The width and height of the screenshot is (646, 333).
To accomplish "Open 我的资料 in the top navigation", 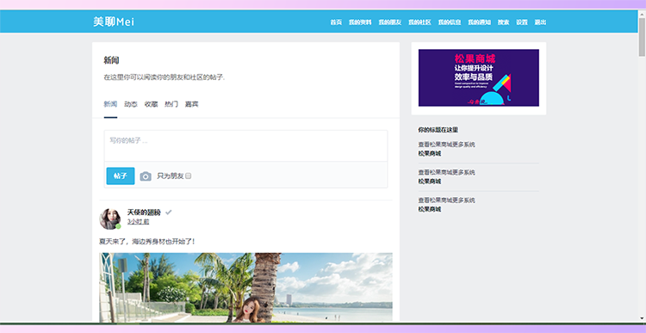I will click(x=360, y=22).
